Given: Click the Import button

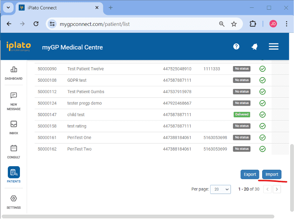Looking at the screenshot, I should (x=272, y=174).
